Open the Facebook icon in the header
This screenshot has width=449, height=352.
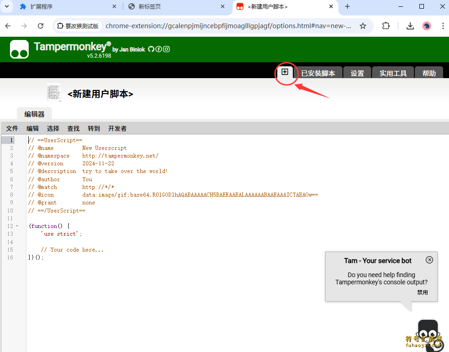(159, 49)
